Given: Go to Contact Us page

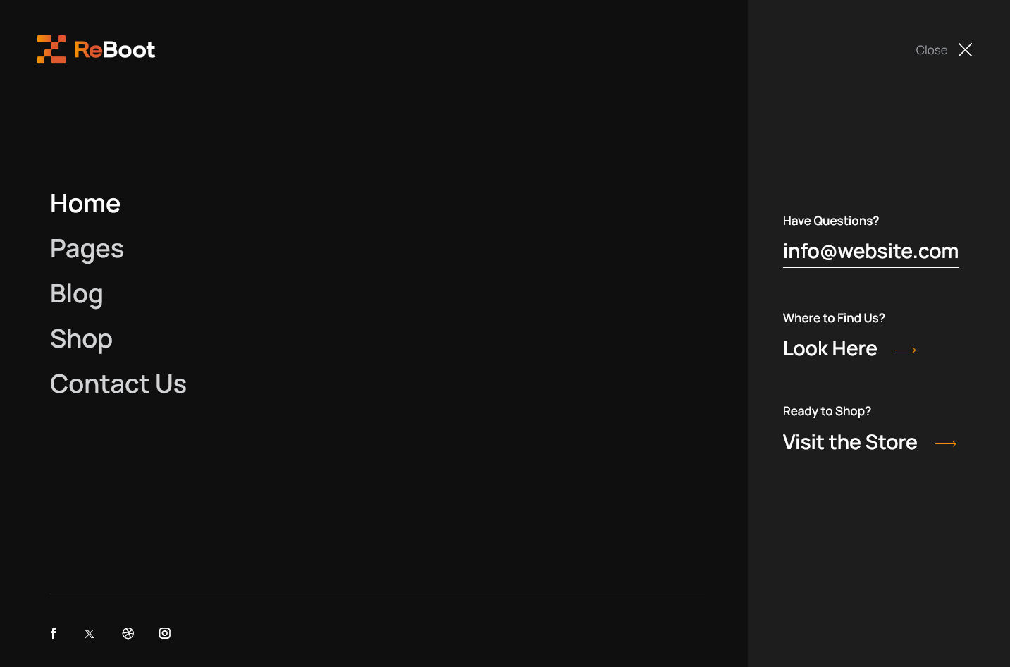Looking at the screenshot, I should point(118,384).
